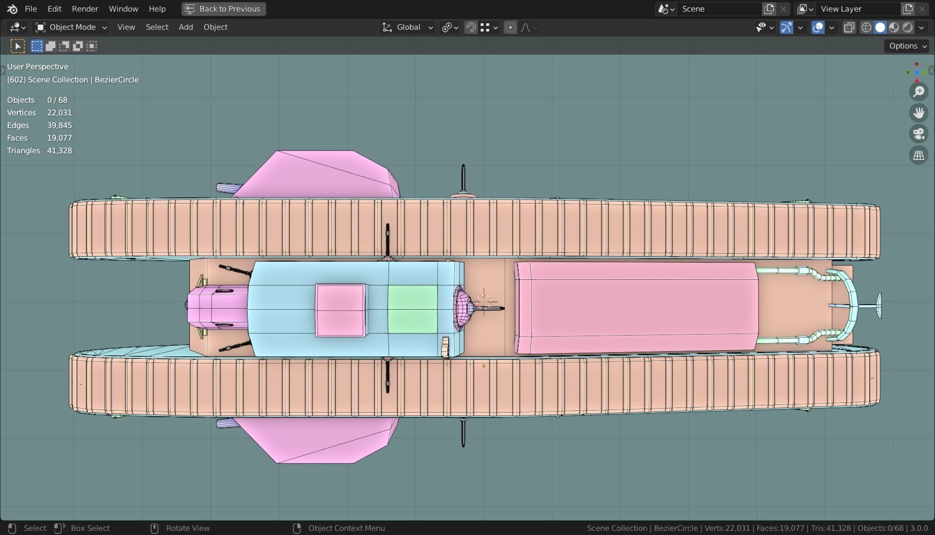The image size is (935, 535).
Task: Switch to material preview shading
Action: click(894, 27)
